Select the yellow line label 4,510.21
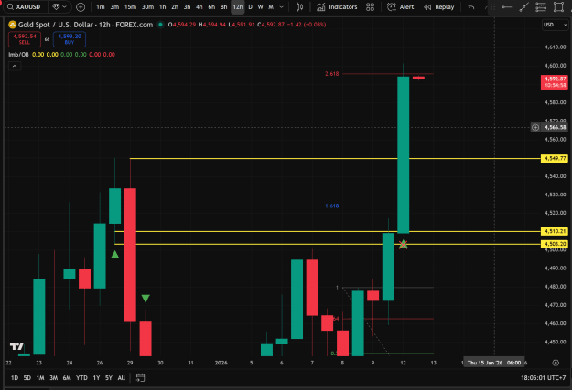Viewport: 572px width, 390px height. coord(554,231)
